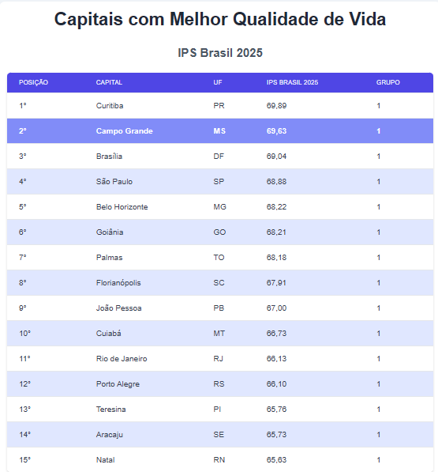Select São Paulo in the table
This screenshot has height=472, width=438.
tap(114, 182)
